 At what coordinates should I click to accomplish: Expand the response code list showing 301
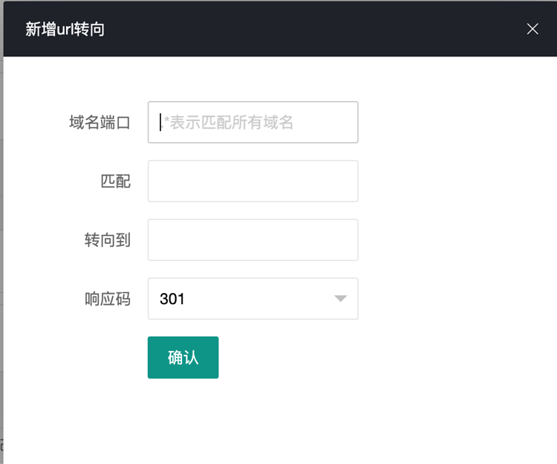(253, 299)
